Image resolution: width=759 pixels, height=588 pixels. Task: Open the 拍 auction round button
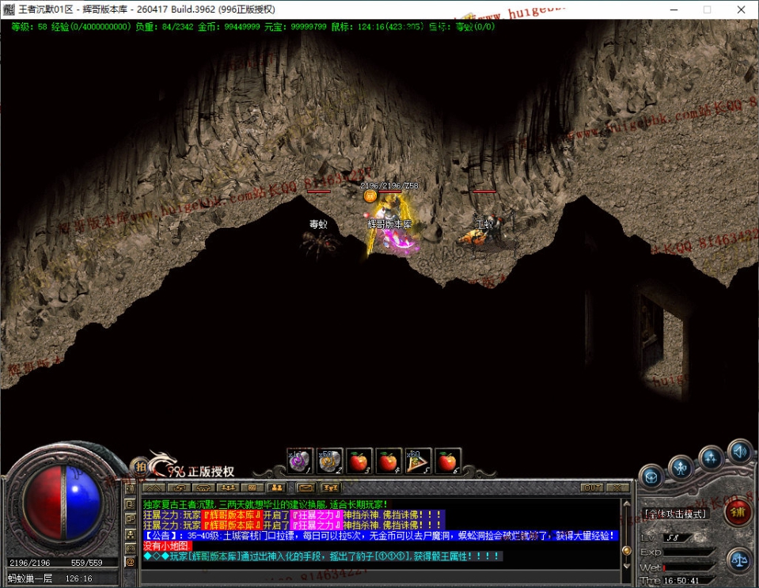pos(140,467)
